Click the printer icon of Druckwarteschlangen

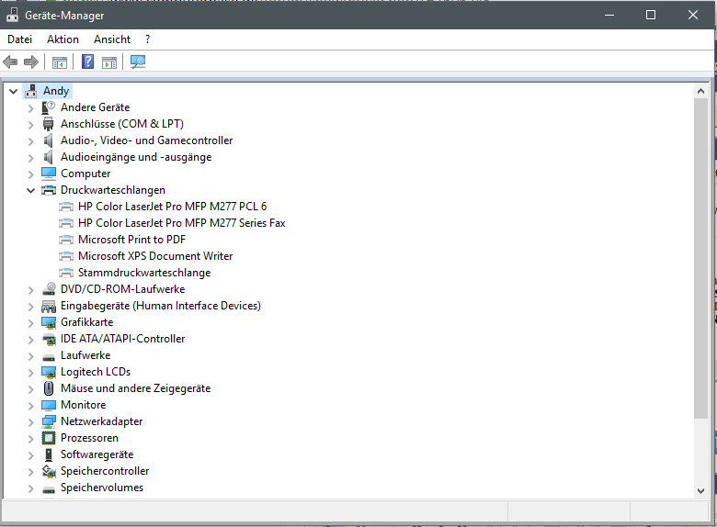(49, 190)
